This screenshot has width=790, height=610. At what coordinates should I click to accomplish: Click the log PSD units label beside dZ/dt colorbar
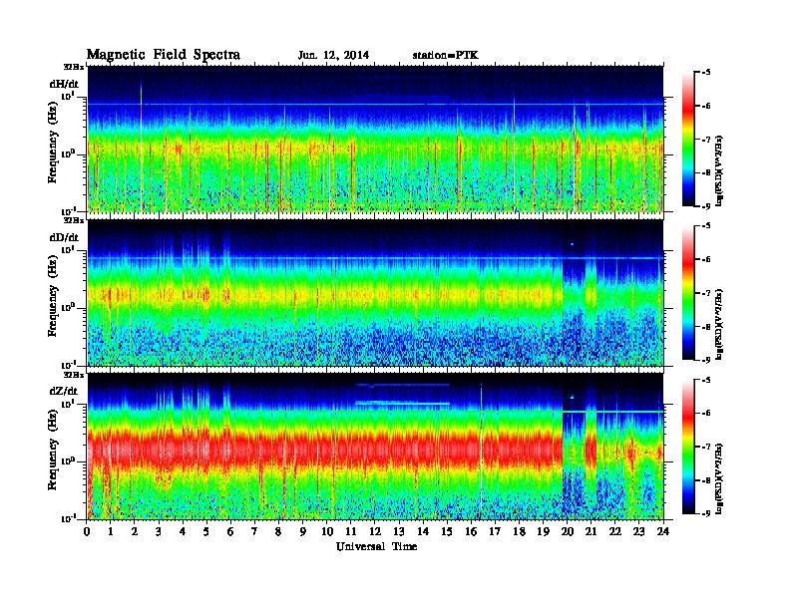tap(719, 478)
